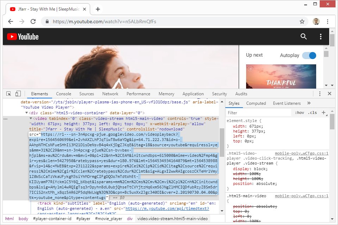Collapse the html5-video-container div node
Viewport: 338px width, 225px height.
[x=26, y=113]
